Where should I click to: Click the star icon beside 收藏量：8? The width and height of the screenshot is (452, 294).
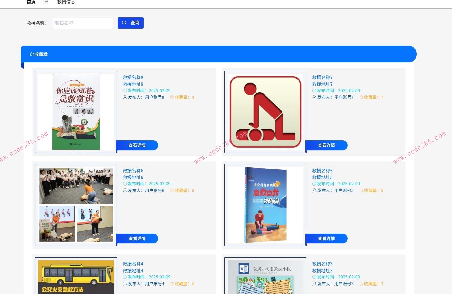point(172,97)
